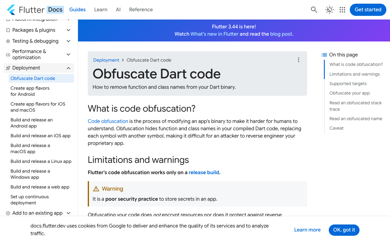This screenshot has height=244, width=390.
Task: Open the apps grid icon
Action: pos(342,10)
